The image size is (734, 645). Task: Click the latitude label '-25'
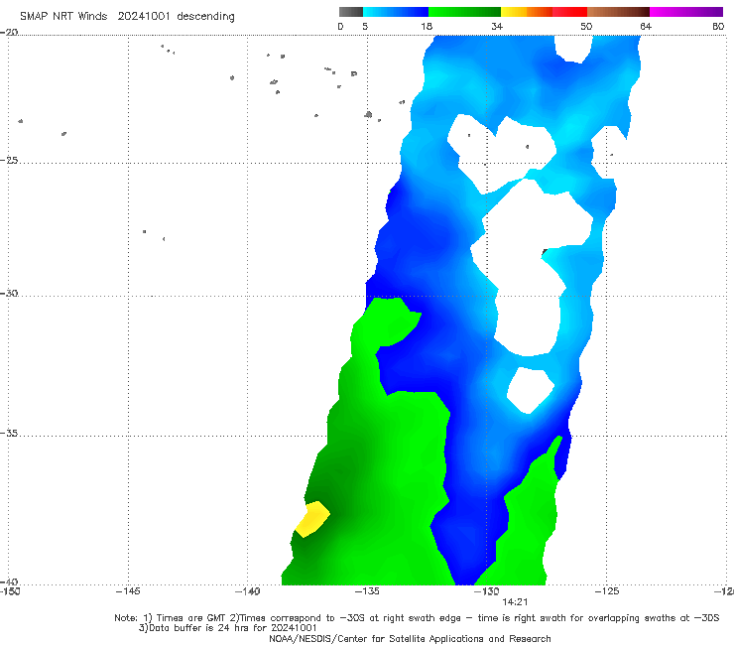tap(9, 160)
